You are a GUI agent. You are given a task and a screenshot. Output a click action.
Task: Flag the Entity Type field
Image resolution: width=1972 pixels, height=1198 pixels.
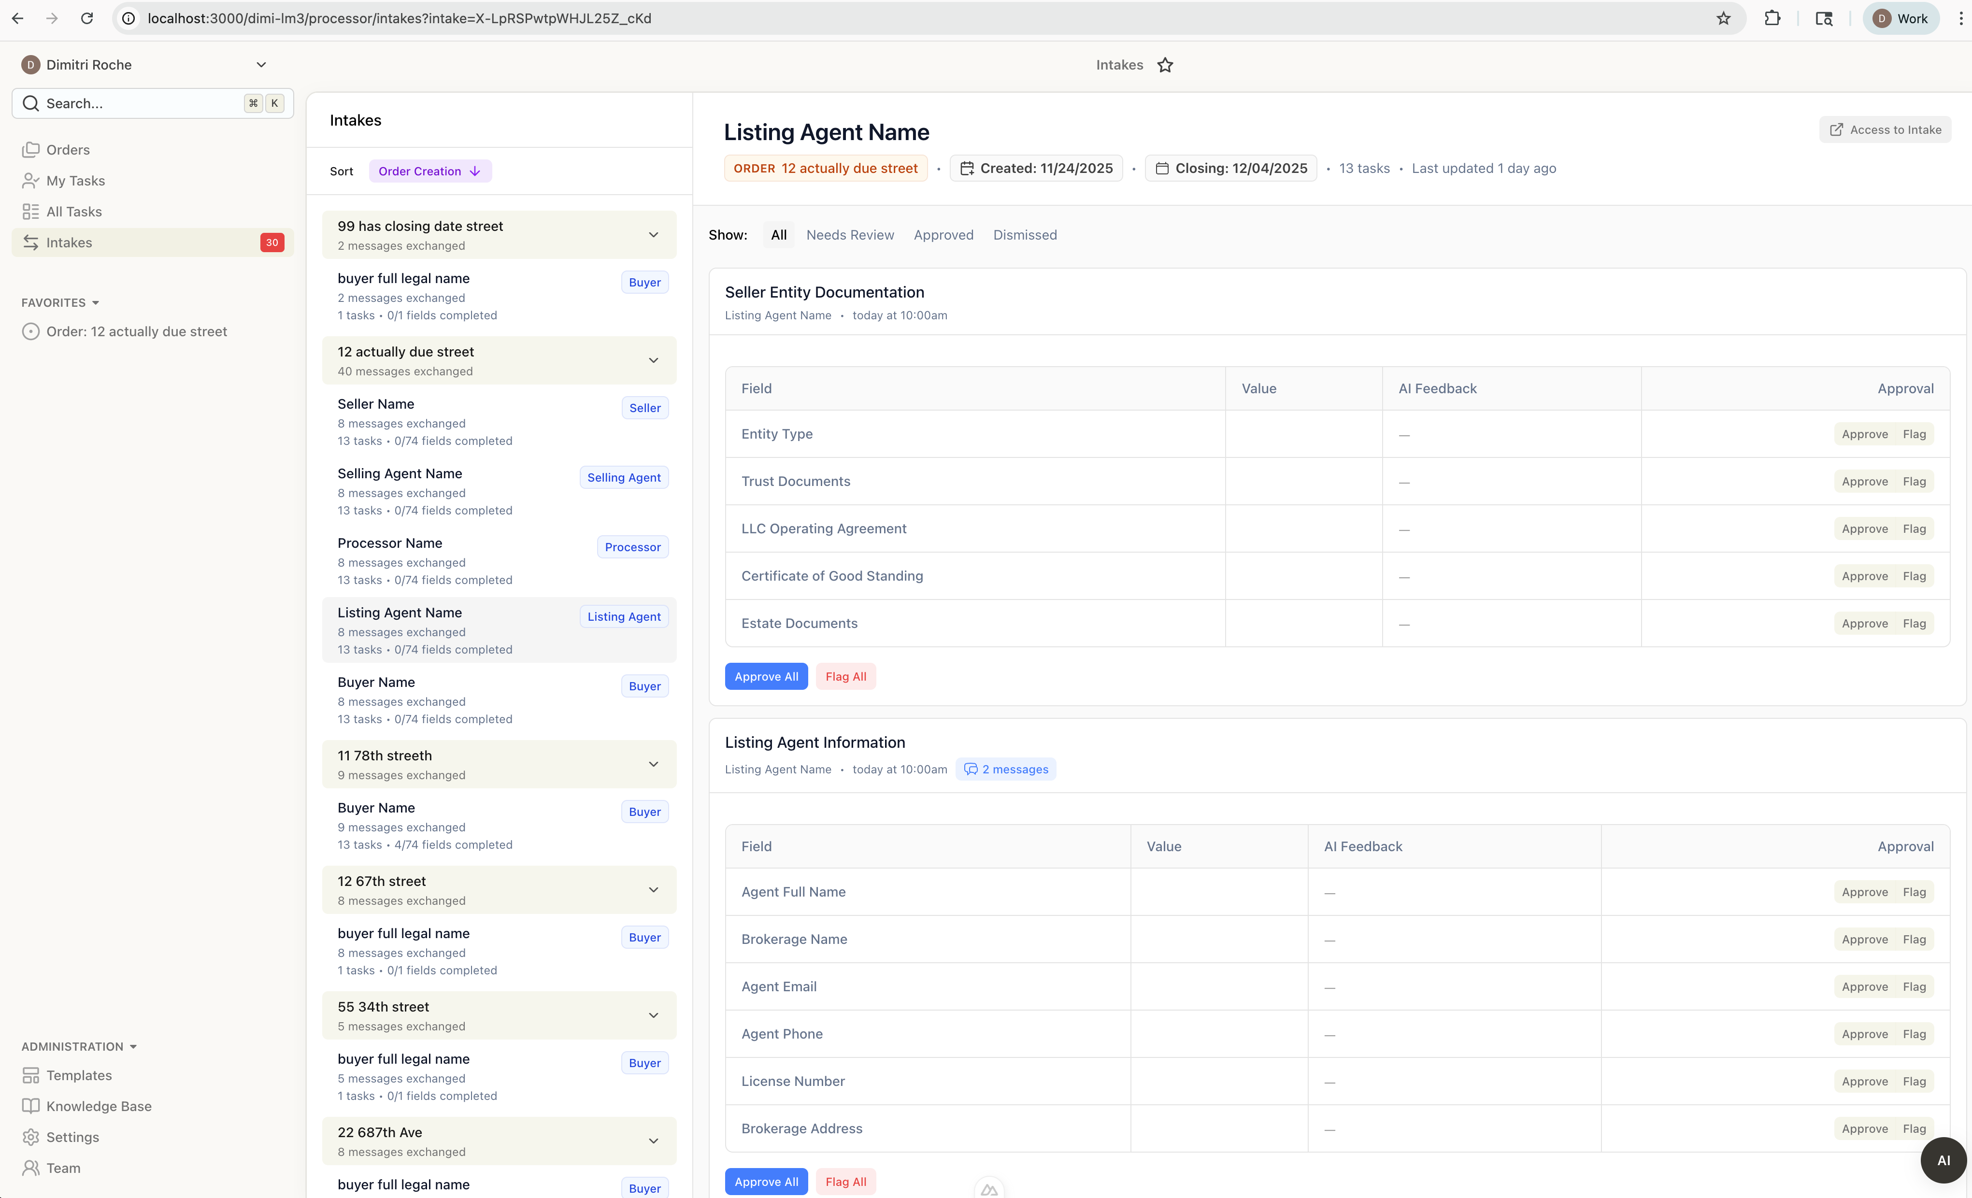[1914, 434]
